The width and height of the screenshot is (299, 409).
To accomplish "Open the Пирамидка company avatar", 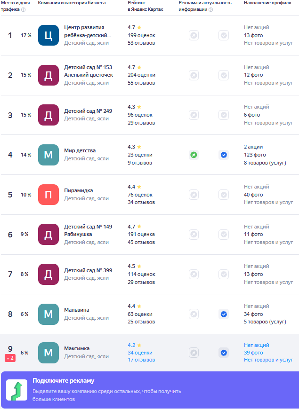I will (x=48, y=195).
